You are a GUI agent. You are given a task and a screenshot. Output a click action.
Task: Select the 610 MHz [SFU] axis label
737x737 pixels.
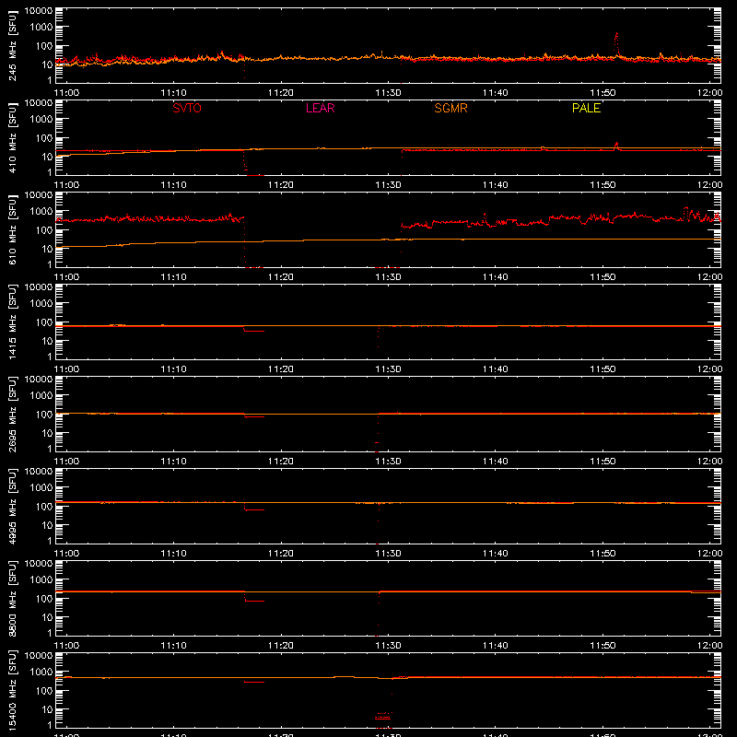[x=13, y=230]
